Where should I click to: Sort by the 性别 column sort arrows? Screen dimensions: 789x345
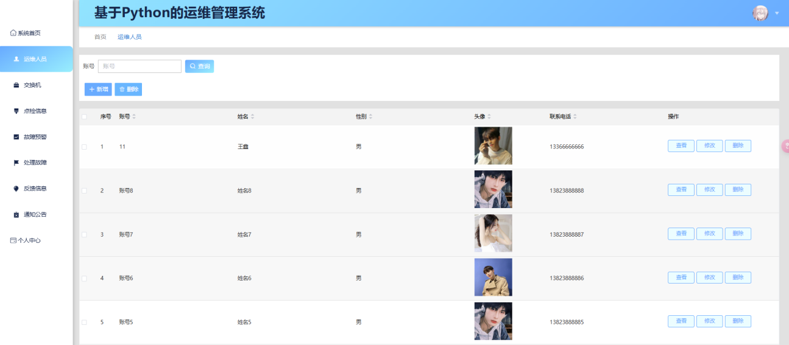tap(370, 116)
